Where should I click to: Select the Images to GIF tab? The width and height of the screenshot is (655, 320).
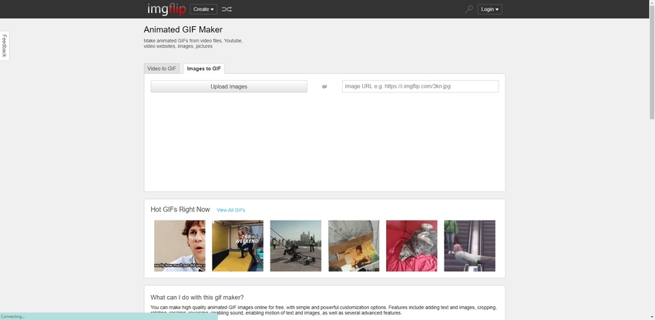(x=204, y=69)
